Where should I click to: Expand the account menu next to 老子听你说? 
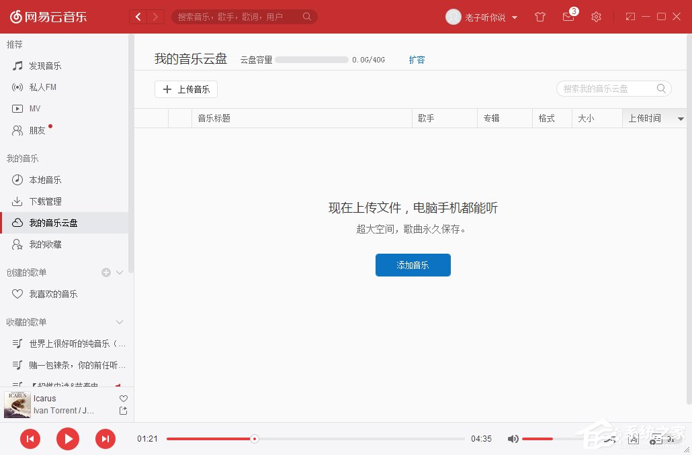[515, 17]
